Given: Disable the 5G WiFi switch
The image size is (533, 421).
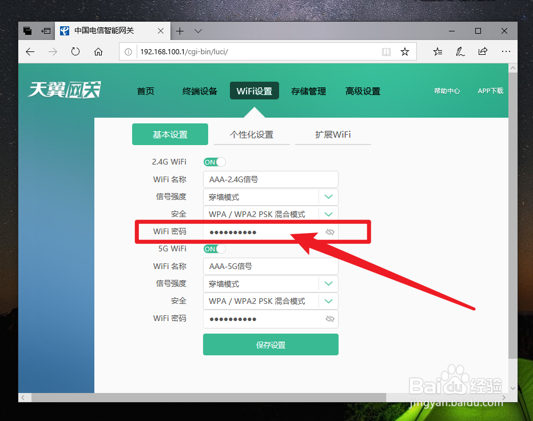Looking at the screenshot, I should pos(214,248).
